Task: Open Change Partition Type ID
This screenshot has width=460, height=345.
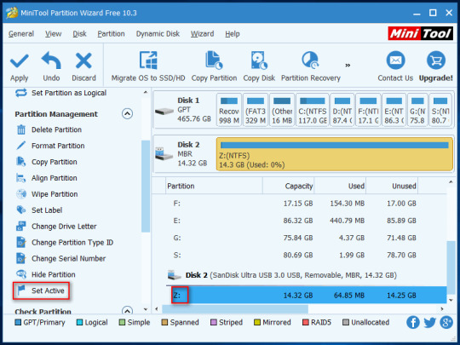Action: [65, 242]
